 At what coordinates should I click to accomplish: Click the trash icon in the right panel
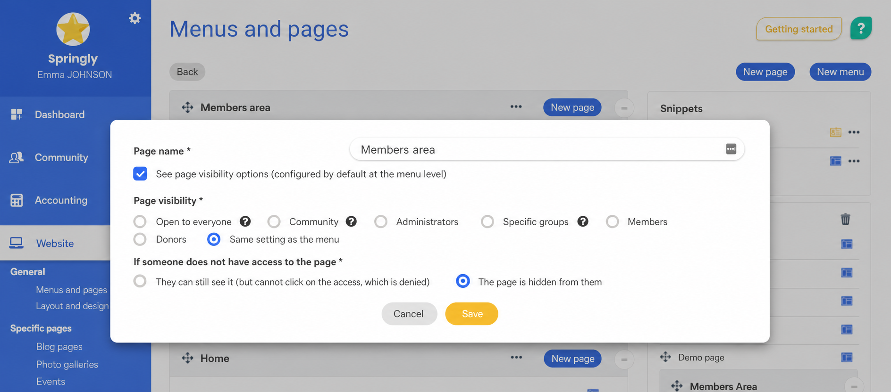pos(845,219)
